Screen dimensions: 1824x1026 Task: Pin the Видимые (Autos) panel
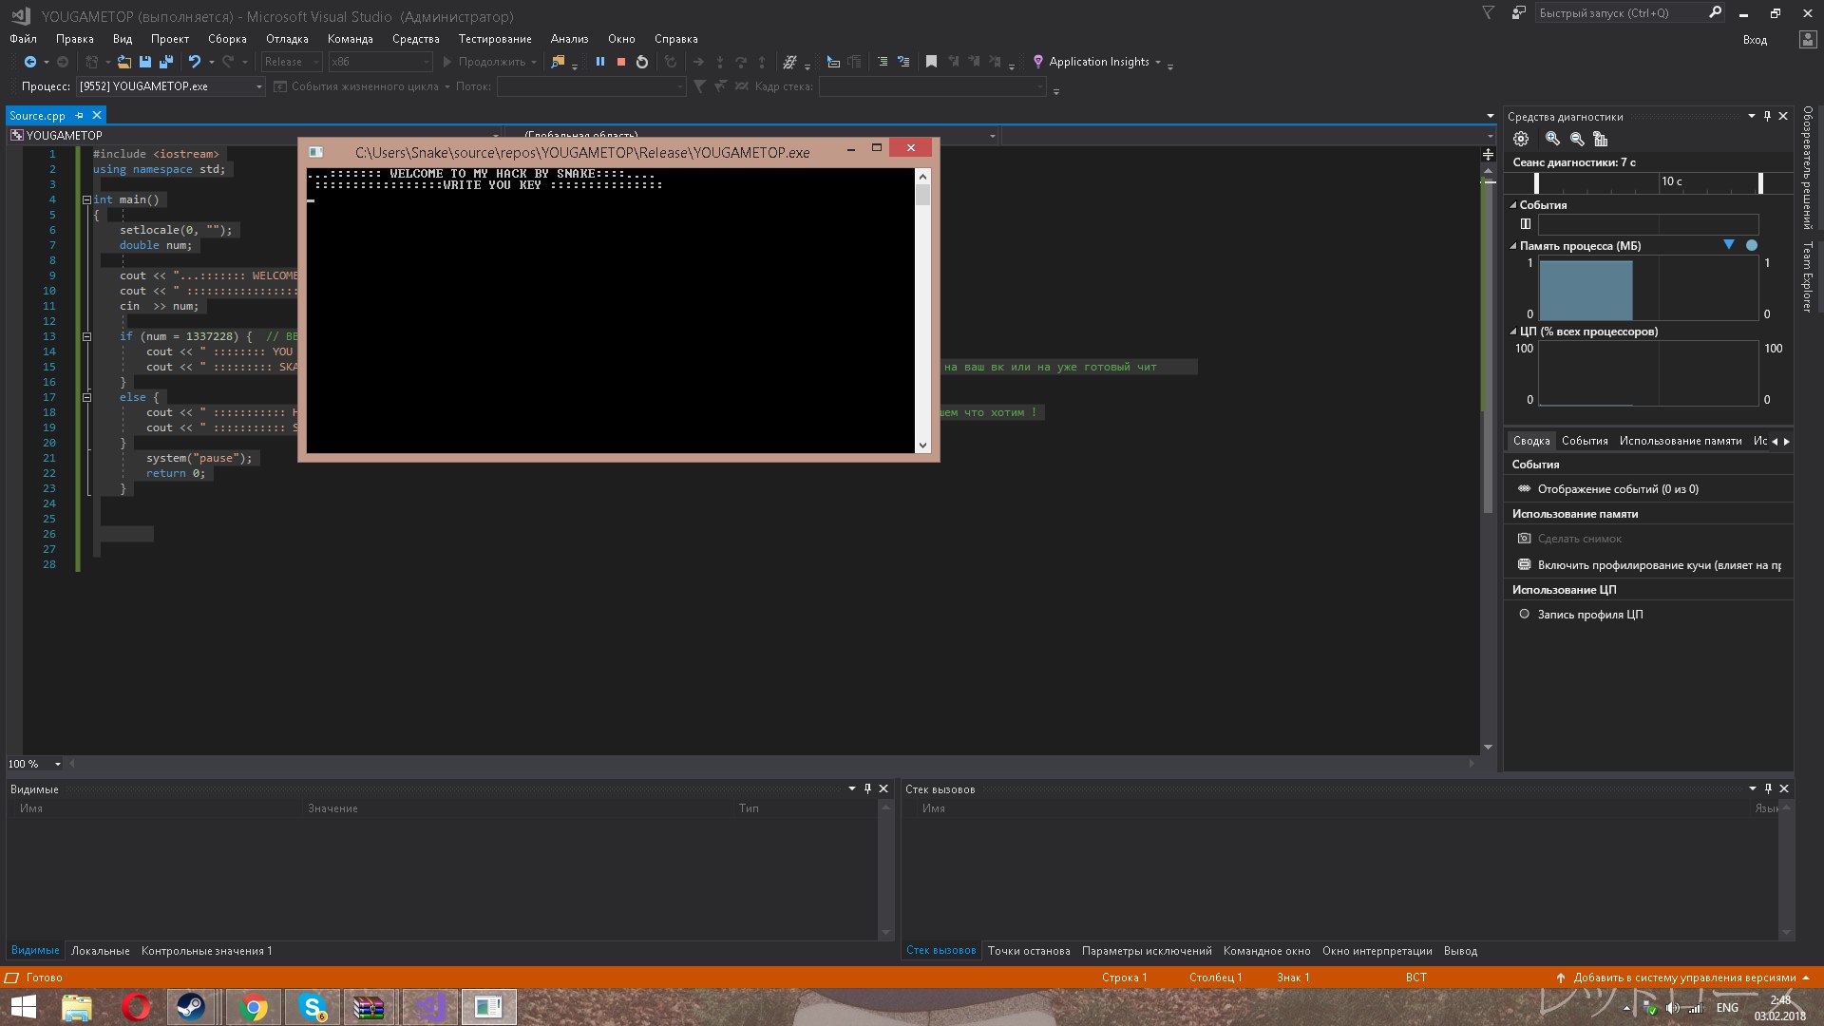click(x=867, y=788)
